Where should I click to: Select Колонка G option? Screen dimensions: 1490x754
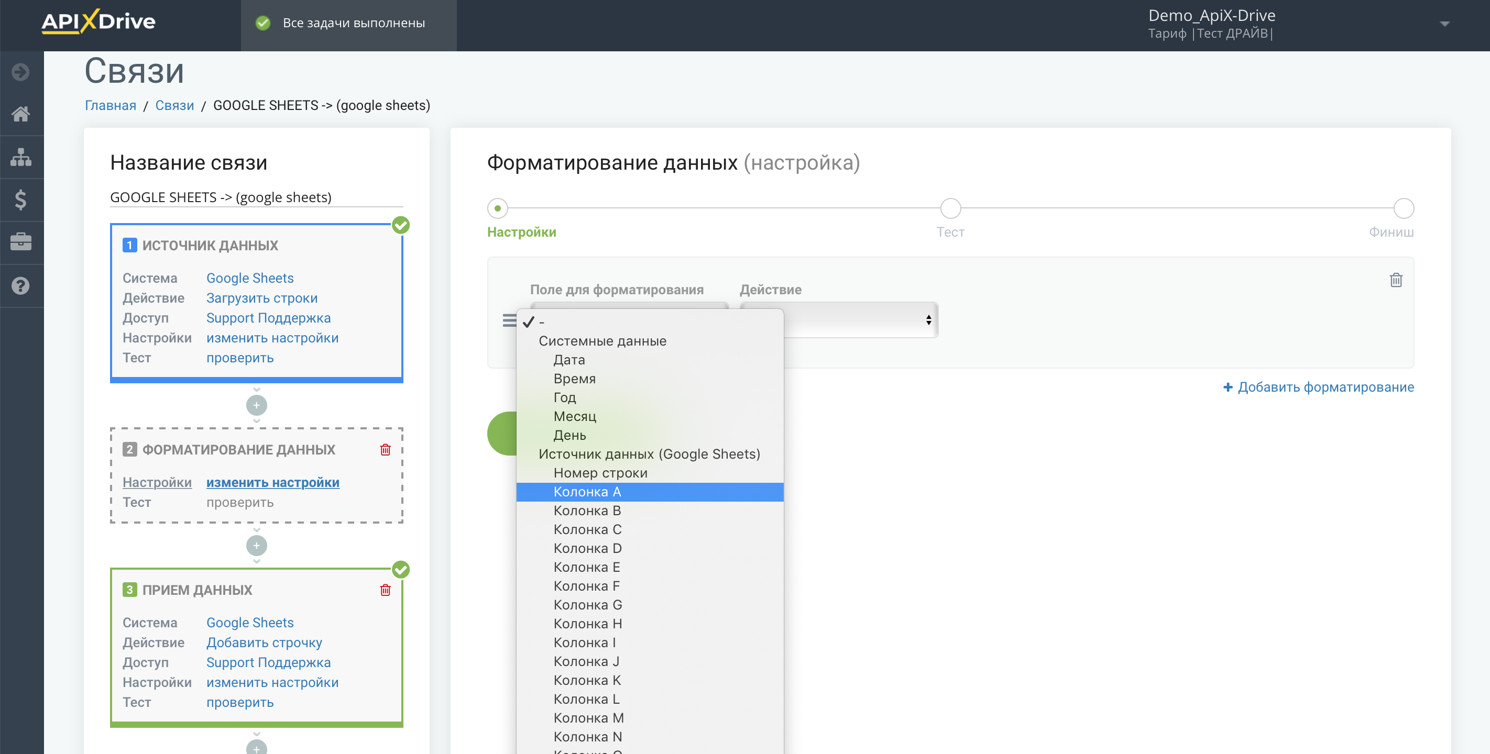(650, 605)
